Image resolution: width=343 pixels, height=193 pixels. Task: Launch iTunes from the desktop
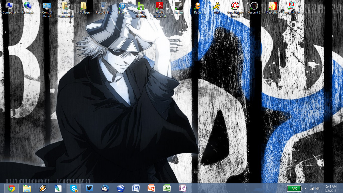tap(122, 8)
